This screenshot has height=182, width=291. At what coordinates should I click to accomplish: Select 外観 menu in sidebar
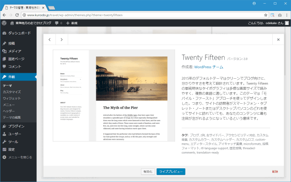point(18,77)
